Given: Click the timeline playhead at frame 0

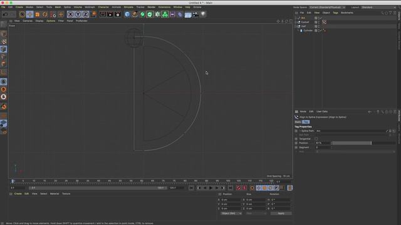Looking at the screenshot, I should tap(13, 181).
